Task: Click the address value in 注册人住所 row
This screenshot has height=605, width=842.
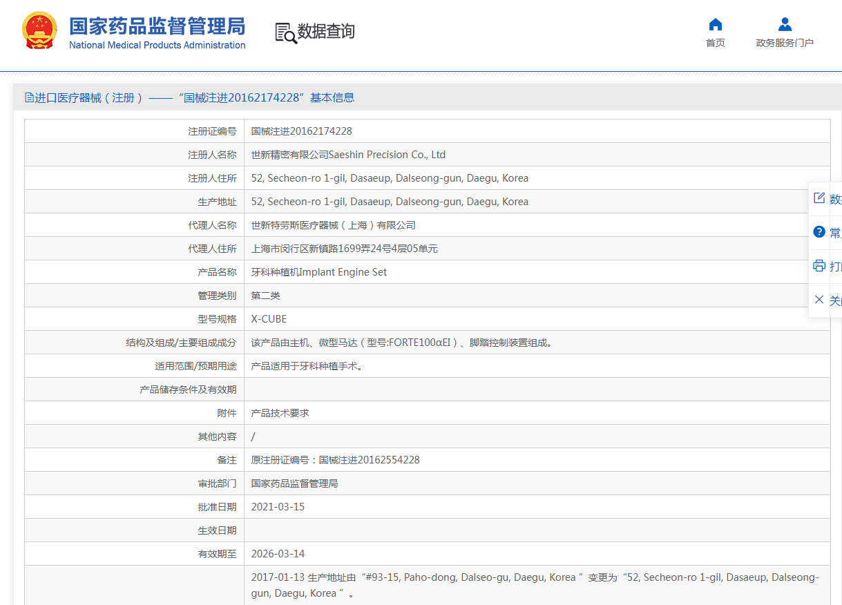Action: tap(390, 178)
